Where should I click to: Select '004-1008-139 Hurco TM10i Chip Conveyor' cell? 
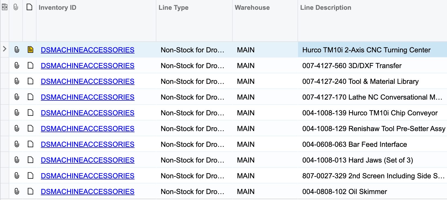pyautogui.click(x=372, y=113)
